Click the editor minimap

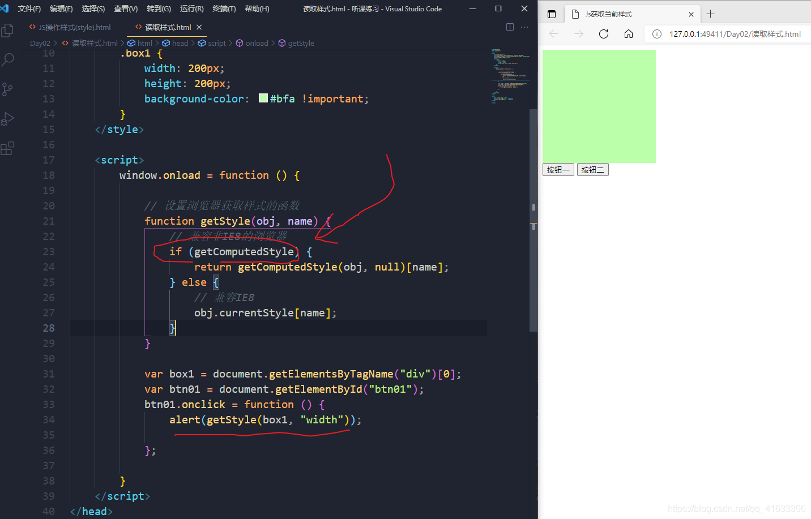click(510, 76)
